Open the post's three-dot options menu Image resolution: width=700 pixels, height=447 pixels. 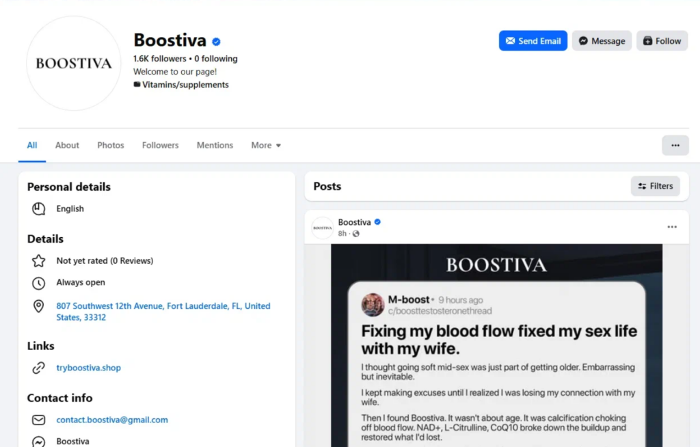tap(672, 227)
